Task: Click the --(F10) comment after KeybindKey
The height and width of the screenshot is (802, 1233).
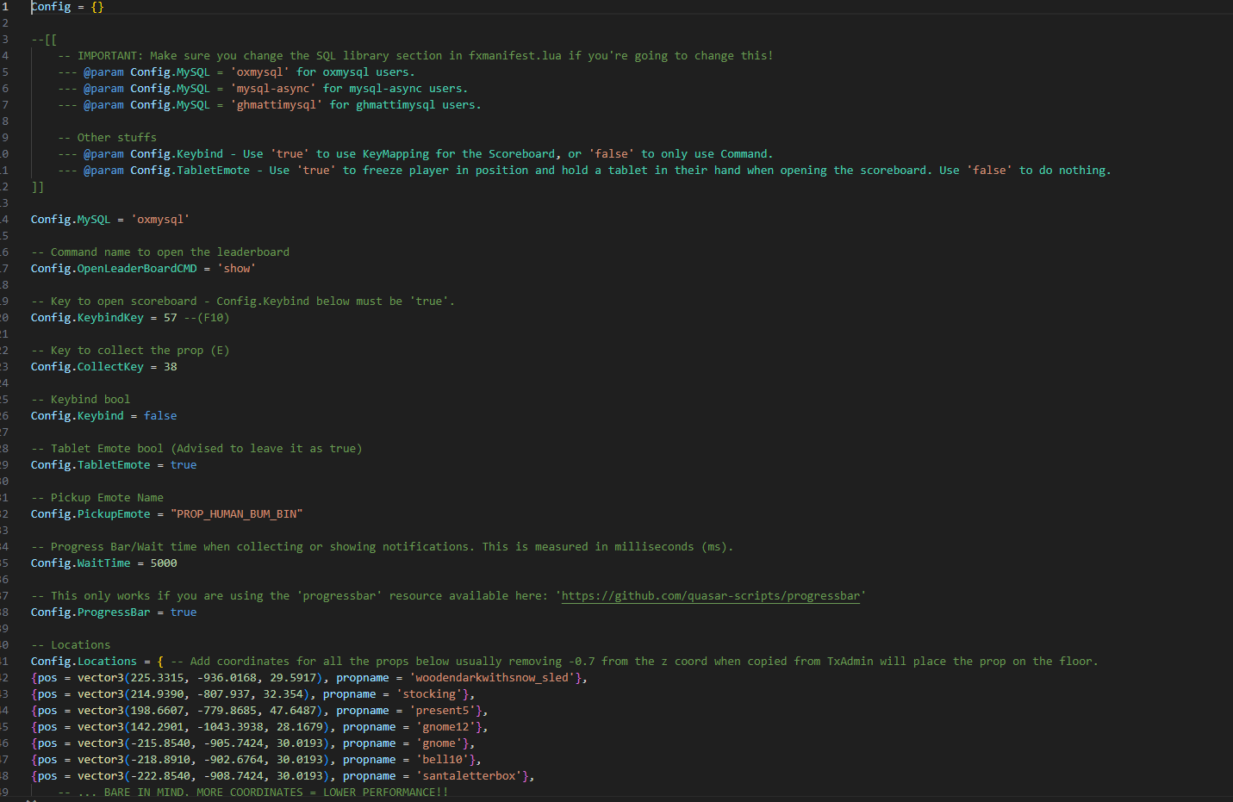Action: [207, 318]
